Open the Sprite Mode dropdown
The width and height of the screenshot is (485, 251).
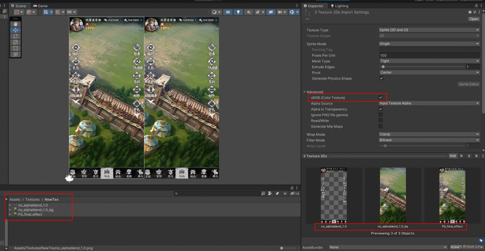click(430, 44)
